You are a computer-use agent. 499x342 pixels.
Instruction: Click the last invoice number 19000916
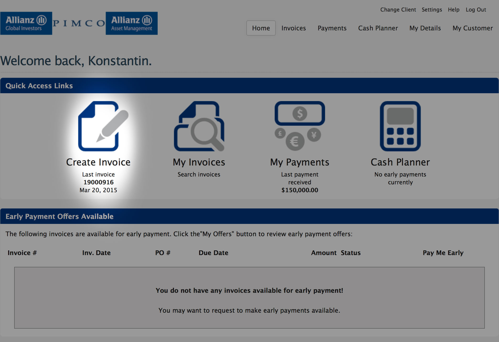coord(99,182)
